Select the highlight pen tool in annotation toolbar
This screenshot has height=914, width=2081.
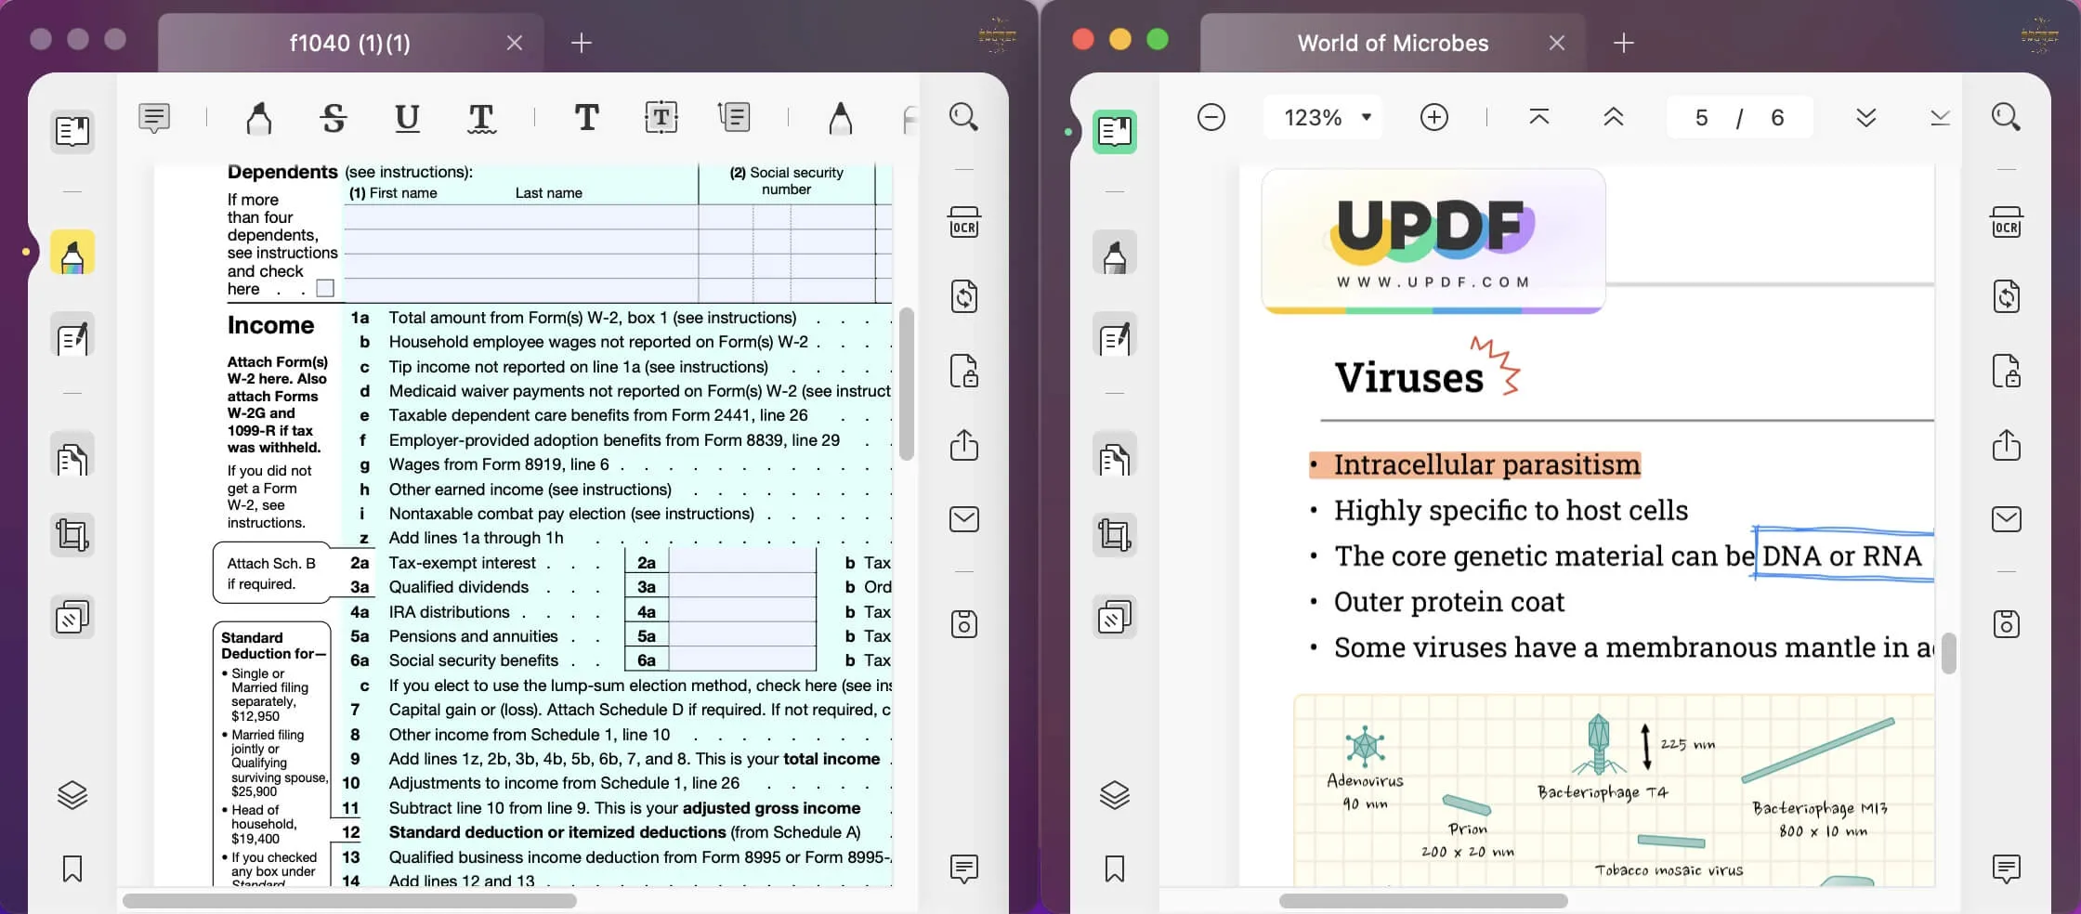(x=259, y=118)
